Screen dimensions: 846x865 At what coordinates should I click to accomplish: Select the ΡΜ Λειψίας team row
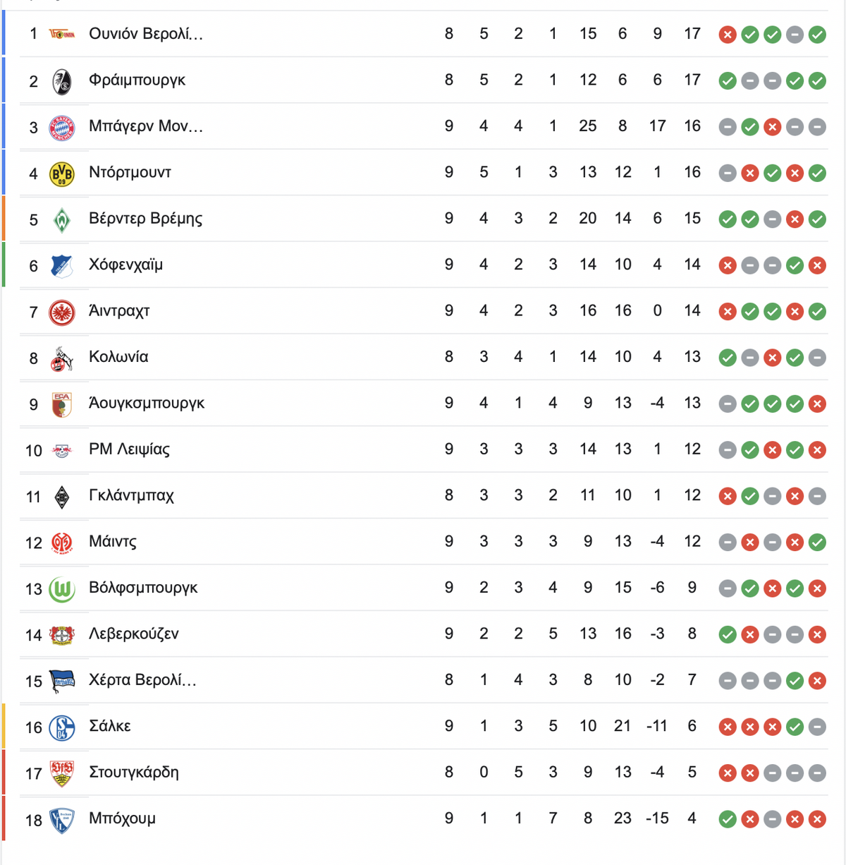(424, 449)
